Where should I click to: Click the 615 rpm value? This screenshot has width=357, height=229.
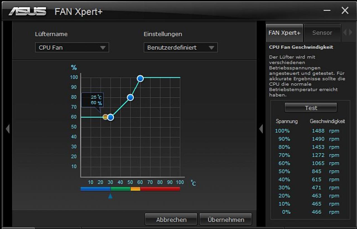pos(325,179)
